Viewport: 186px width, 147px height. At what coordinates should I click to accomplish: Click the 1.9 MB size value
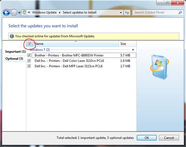tap(125, 61)
